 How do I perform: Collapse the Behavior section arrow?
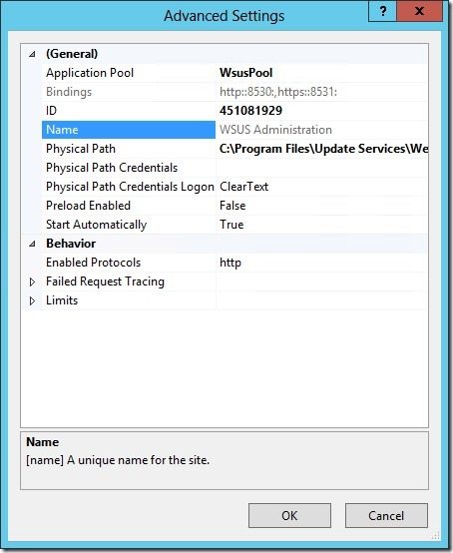(32, 244)
